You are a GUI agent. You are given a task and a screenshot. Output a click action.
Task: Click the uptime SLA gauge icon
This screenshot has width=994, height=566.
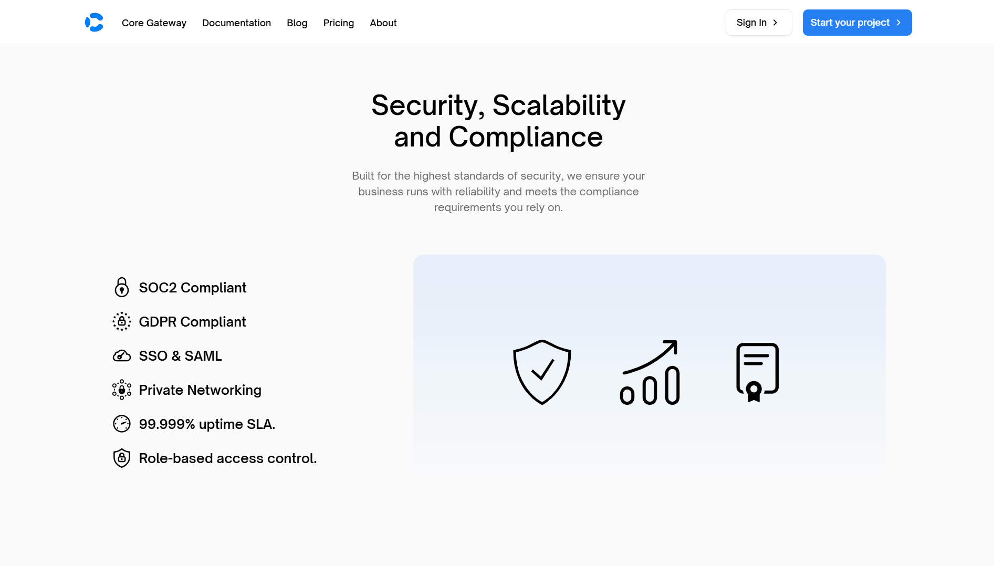coord(122,424)
